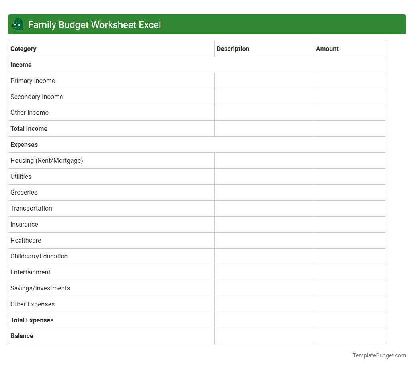Click the Category column header
The image size is (414, 367).
(23, 49)
